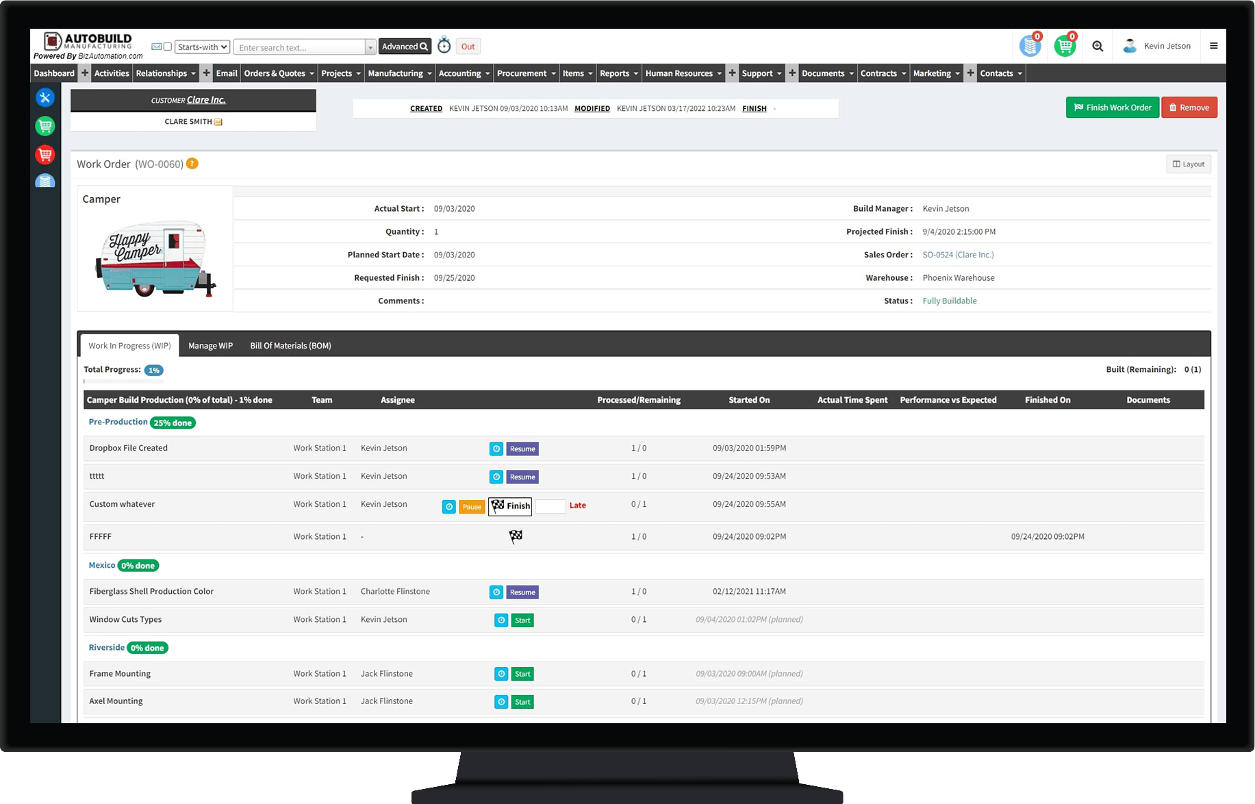1255x804 pixels.
Task: Click the plus icon before Email
Action: [206, 73]
